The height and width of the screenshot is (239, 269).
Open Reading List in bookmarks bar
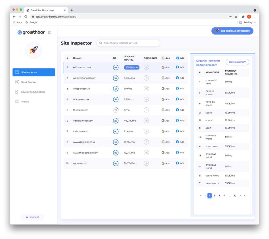[248, 22]
